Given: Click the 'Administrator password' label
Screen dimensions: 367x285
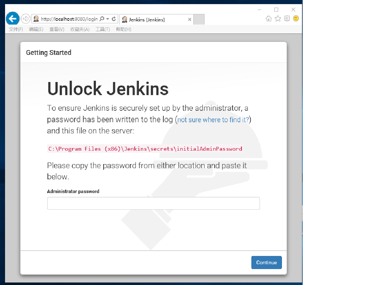Looking at the screenshot, I should (73, 191).
